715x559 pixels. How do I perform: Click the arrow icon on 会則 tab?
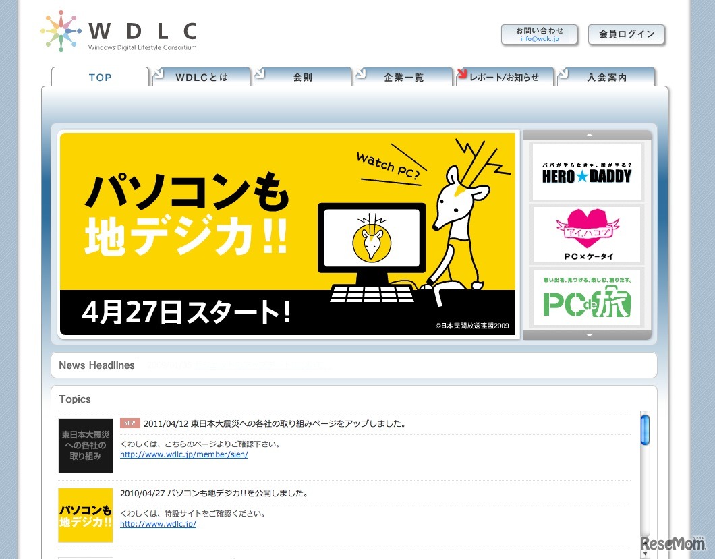point(260,73)
